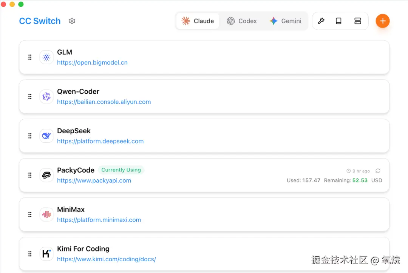This screenshot has height=273, width=408.
Task: Click the GLM provider logo
Action: pyautogui.click(x=46, y=57)
